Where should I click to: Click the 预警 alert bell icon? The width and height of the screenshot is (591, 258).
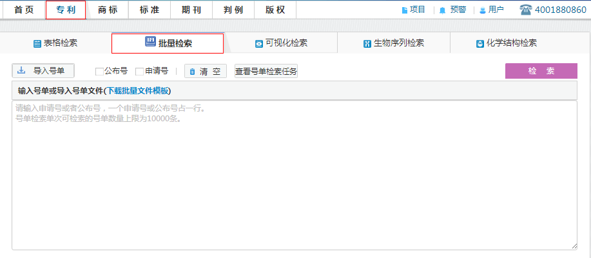coord(442,10)
